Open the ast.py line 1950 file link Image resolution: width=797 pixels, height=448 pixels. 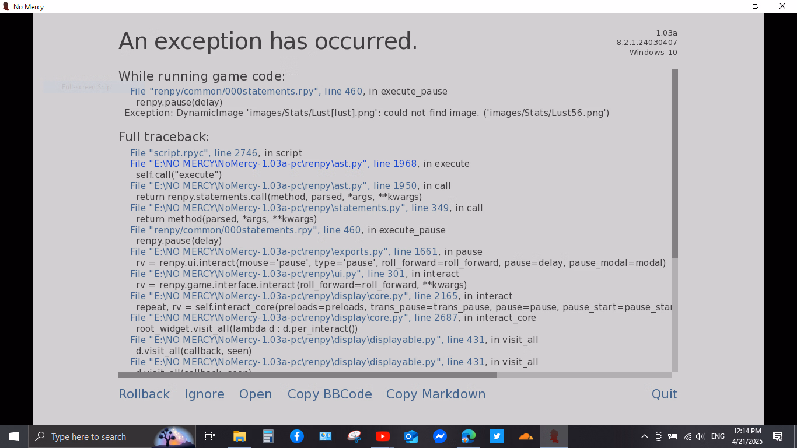(274, 186)
